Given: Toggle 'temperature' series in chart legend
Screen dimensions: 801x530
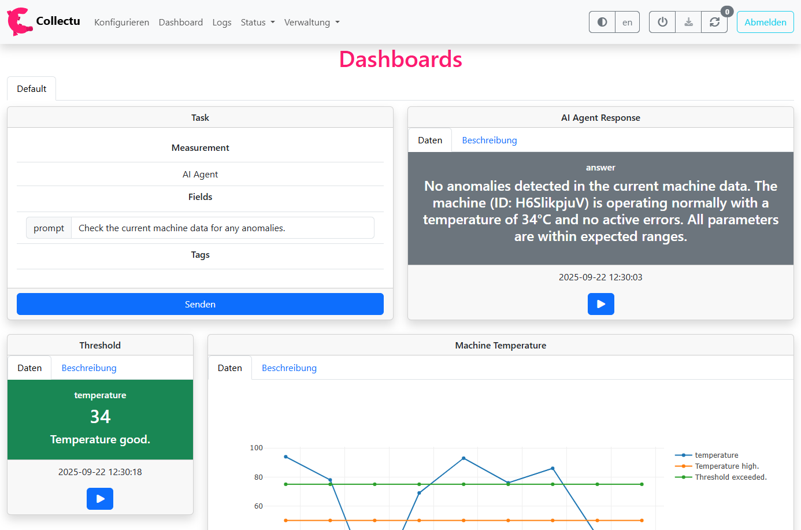Looking at the screenshot, I should [x=716, y=455].
